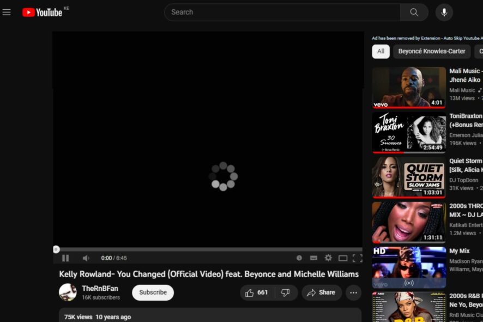Screen dimensions: 483x322
Task: Open Quiet Storm video title
Action: coord(466,165)
